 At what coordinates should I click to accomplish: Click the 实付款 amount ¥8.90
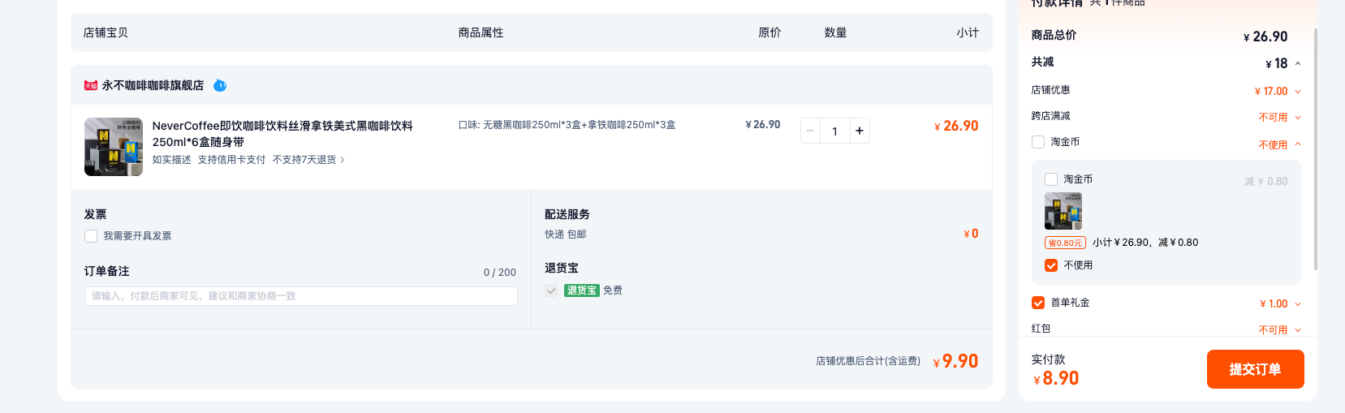(x=1056, y=378)
